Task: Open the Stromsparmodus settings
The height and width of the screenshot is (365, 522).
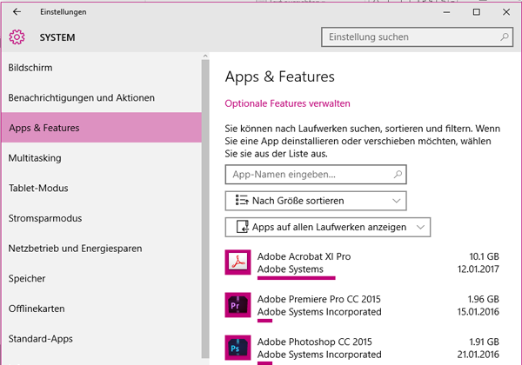Action: (x=102, y=218)
